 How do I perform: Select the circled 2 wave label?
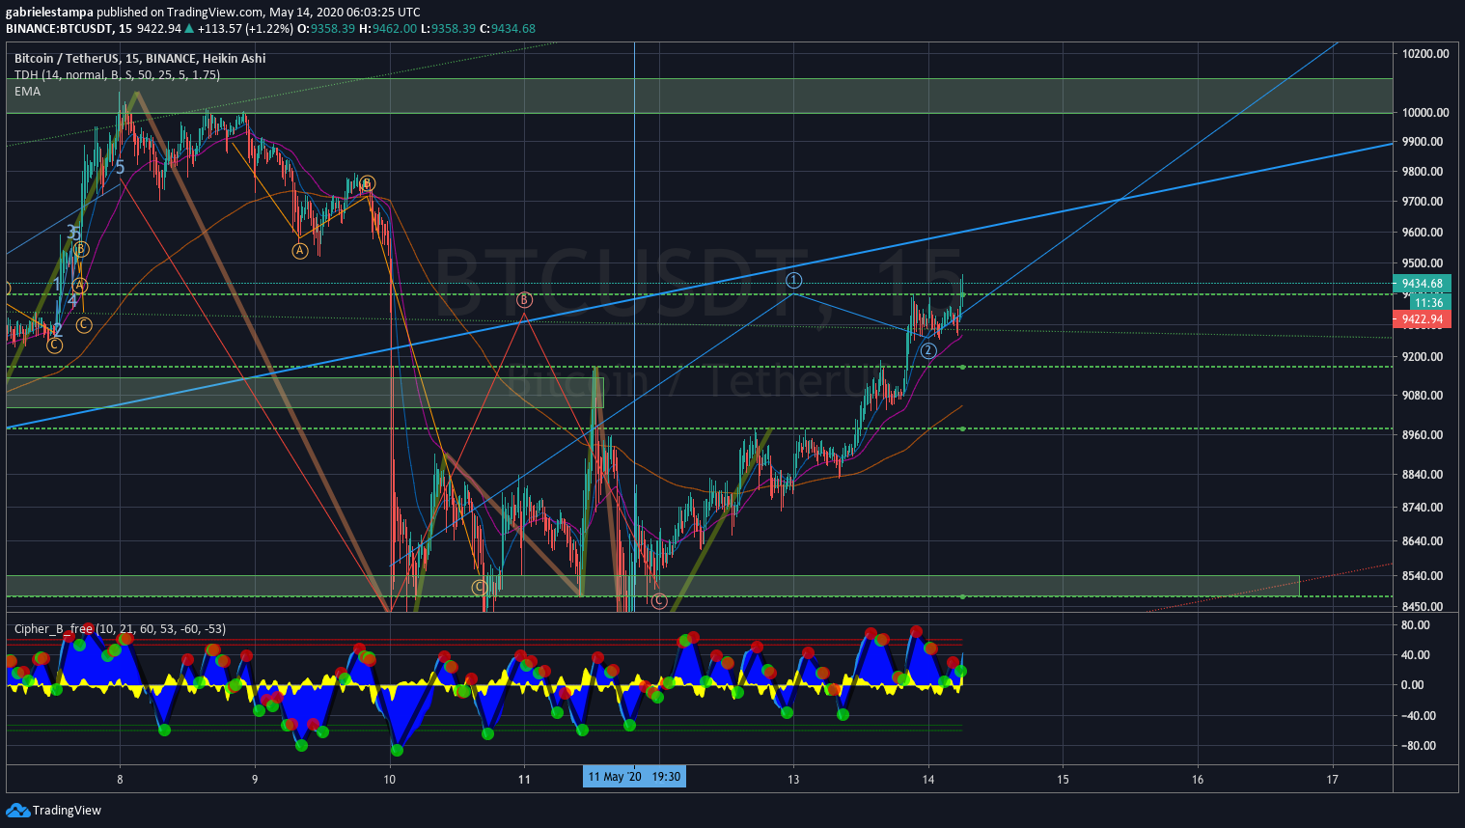tap(927, 350)
